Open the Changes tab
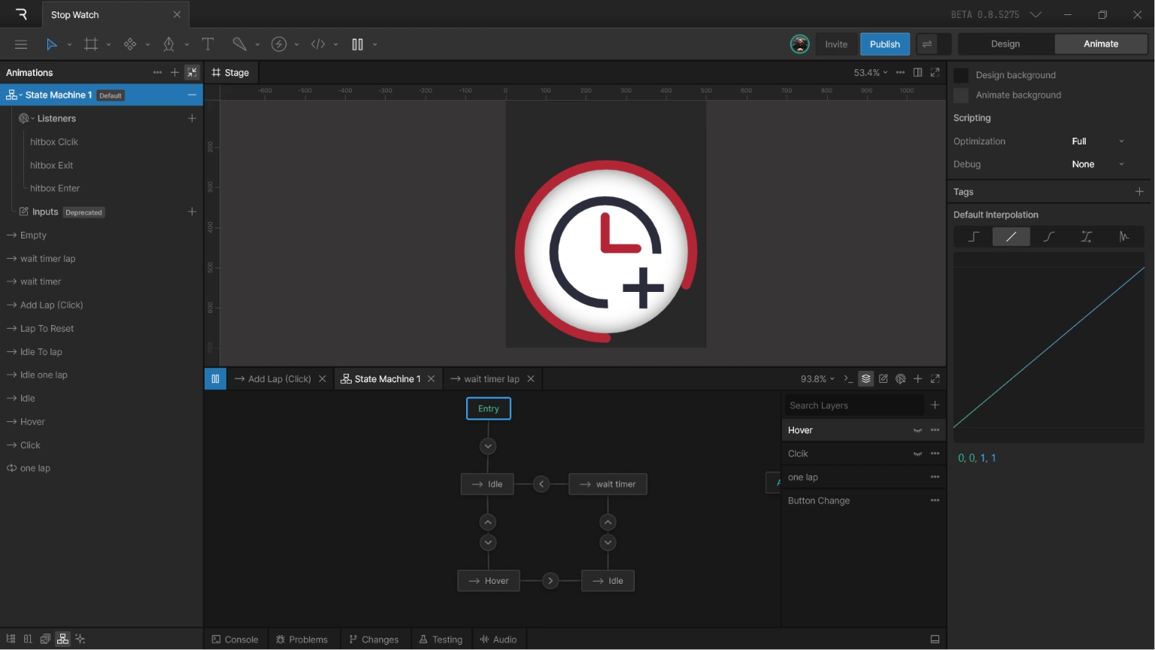The width and height of the screenshot is (1155, 650). 374,639
